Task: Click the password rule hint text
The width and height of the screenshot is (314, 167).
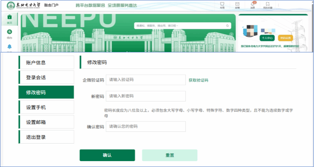Action: [x=199, y=113]
